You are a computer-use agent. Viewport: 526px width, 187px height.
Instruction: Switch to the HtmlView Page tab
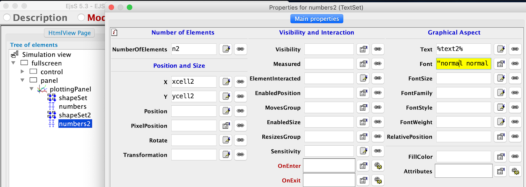(69, 33)
